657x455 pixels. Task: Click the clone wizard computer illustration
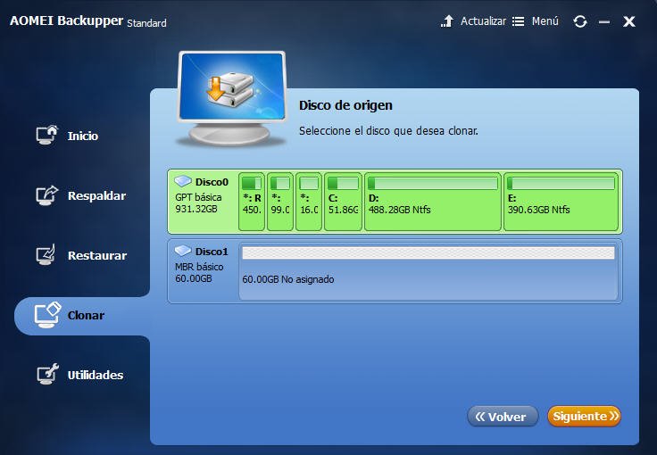232,98
